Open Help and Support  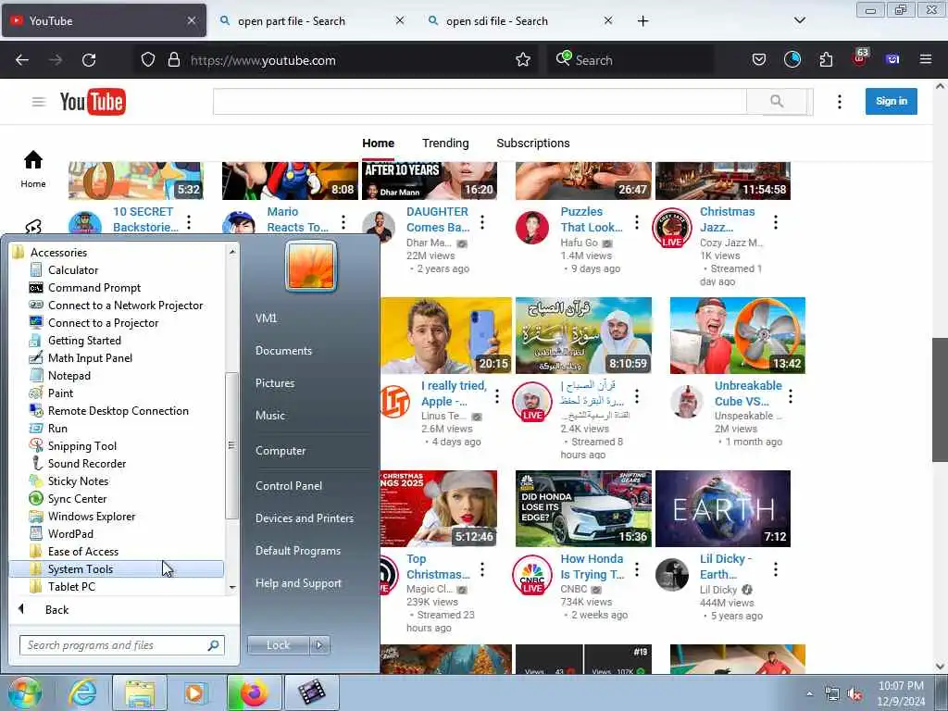coord(298,583)
